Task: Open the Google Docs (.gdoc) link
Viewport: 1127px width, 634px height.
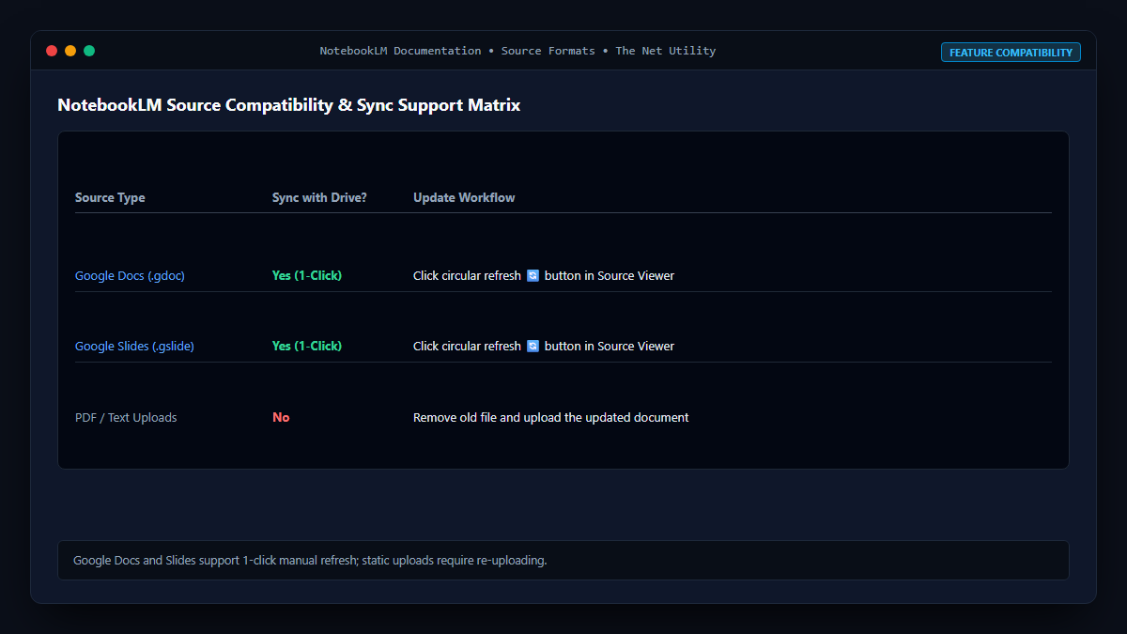Action: [131, 276]
